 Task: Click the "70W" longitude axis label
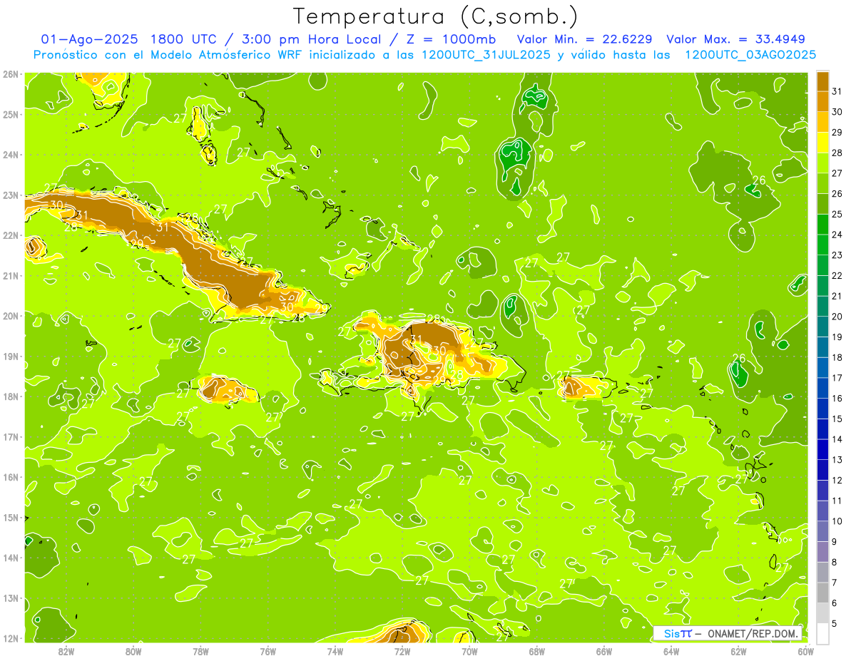pos(469,651)
